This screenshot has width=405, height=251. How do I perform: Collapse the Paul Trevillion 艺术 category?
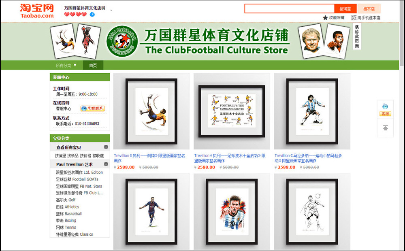coord(106,164)
